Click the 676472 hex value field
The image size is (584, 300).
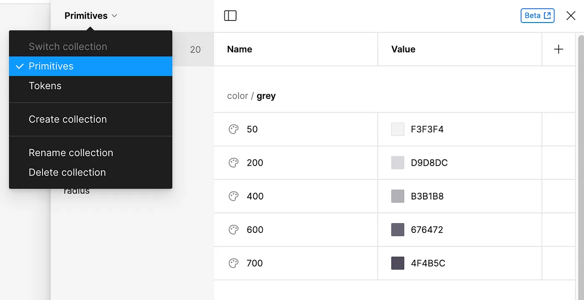(427, 229)
